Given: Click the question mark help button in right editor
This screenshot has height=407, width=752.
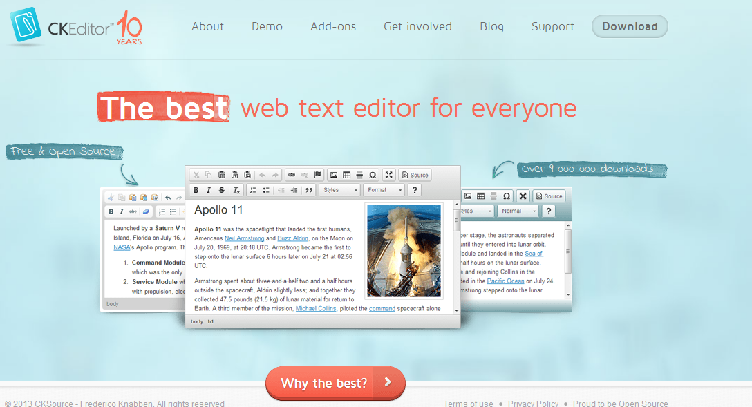Looking at the screenshot, I should click(x=549, y=211).
